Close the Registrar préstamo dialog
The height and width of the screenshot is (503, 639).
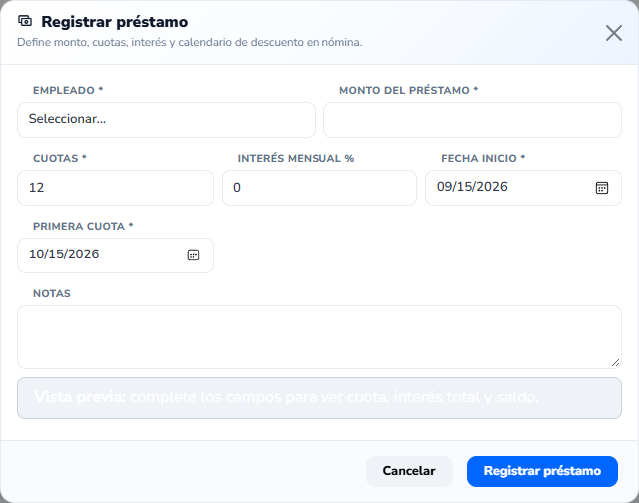pos(614,33)
